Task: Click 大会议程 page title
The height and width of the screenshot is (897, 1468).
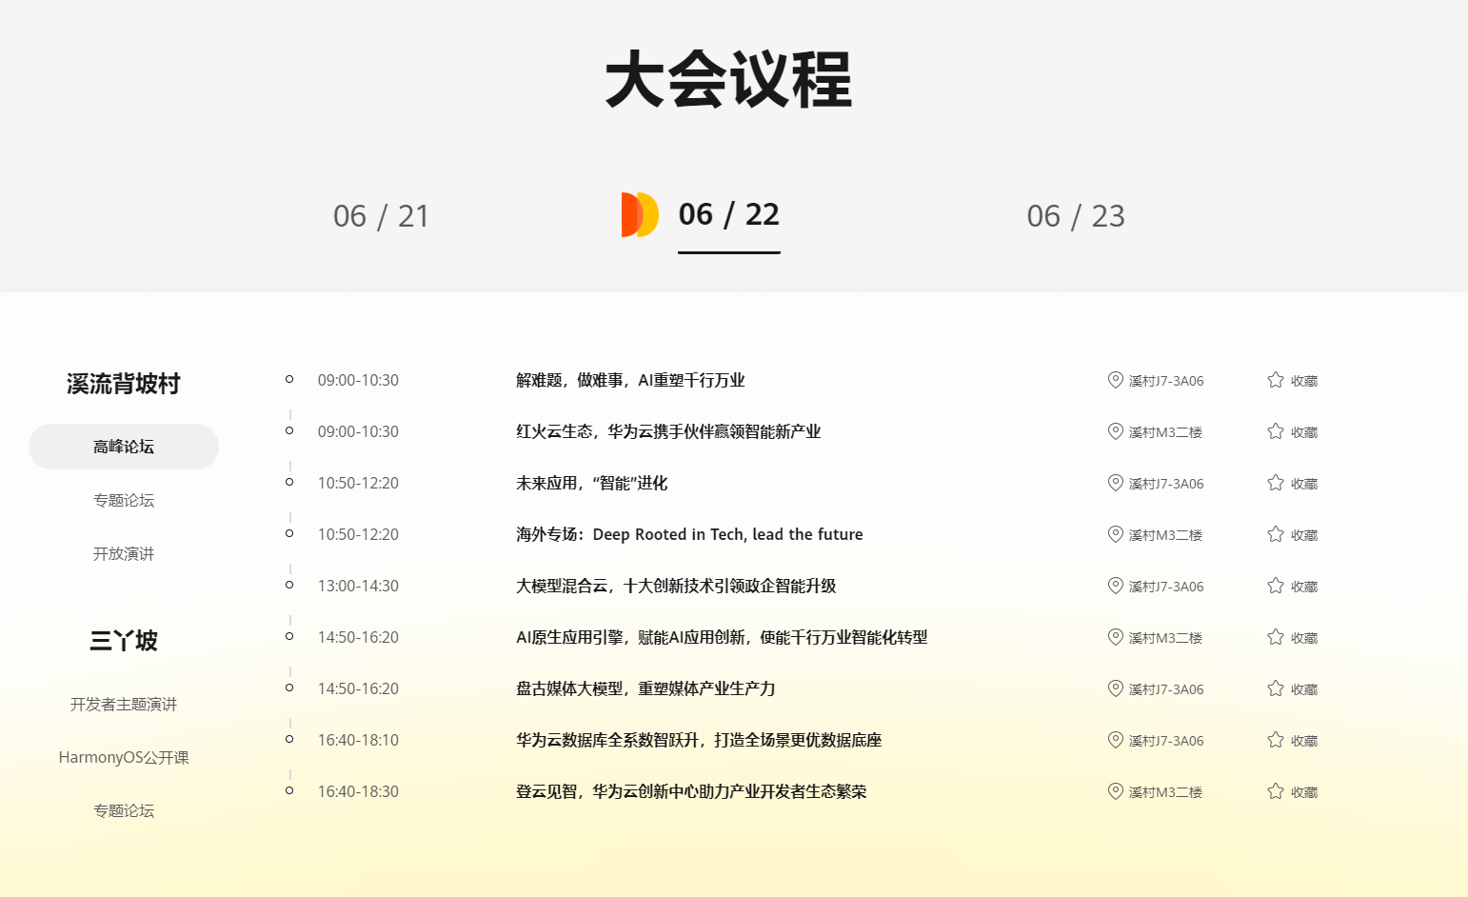Action: [728, 80]
